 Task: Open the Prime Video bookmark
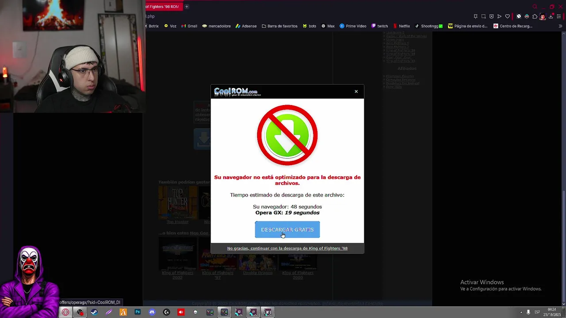click(x=353, y=26)
